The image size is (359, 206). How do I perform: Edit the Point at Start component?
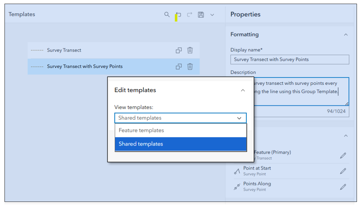point(343,171)
